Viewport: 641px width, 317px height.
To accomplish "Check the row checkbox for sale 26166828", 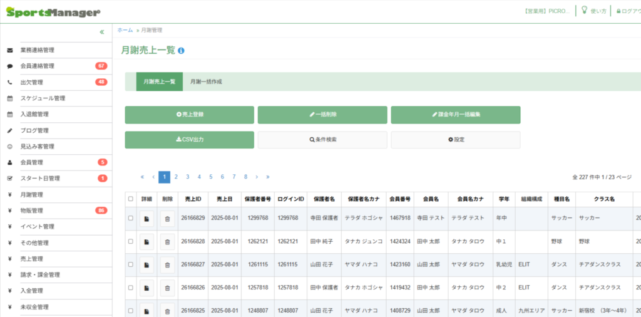I will point(130,242).
